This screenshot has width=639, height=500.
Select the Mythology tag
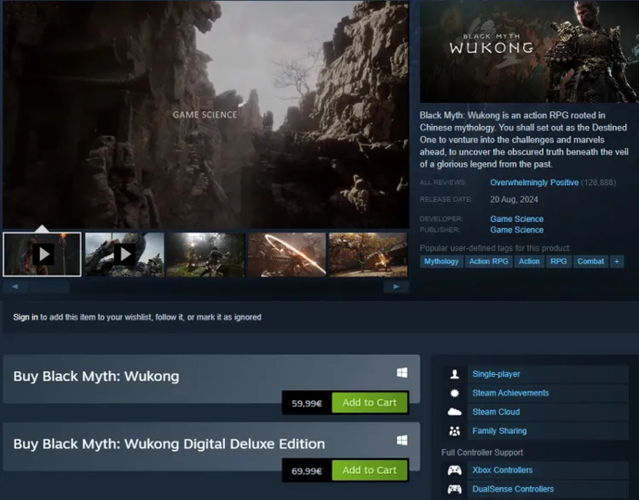click(x=441, y=261)
